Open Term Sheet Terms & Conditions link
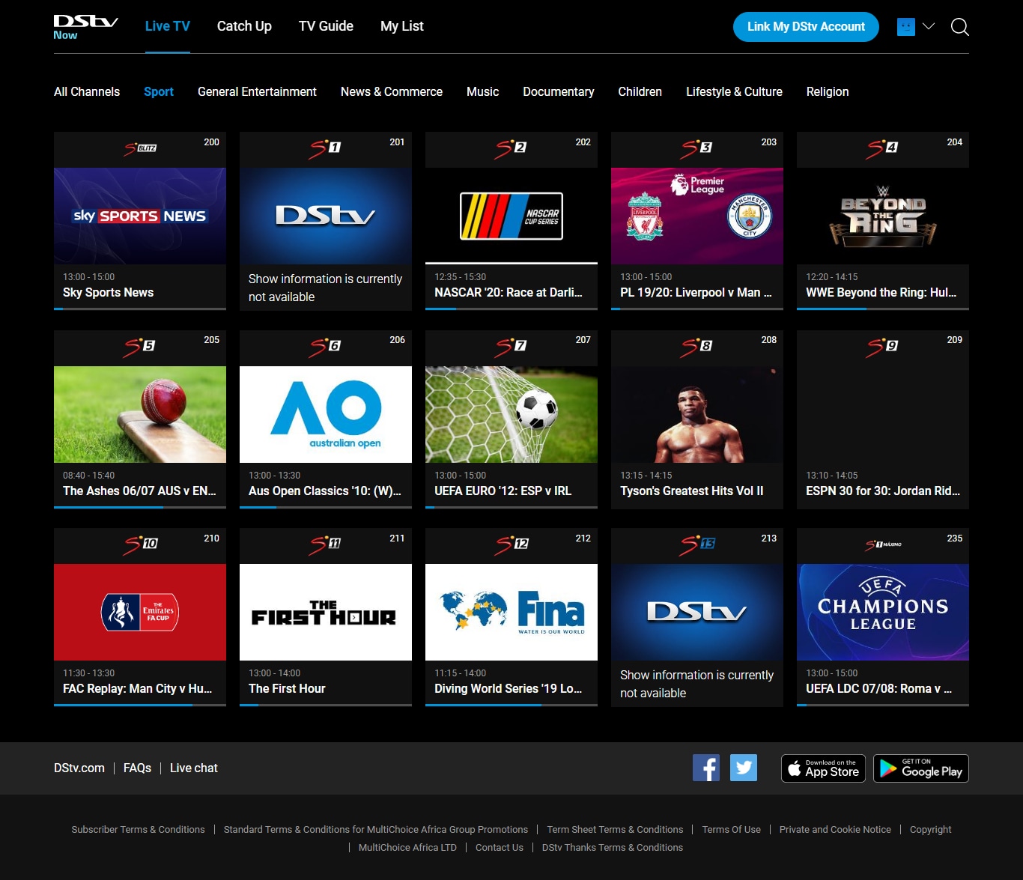 tap(615, 829)
